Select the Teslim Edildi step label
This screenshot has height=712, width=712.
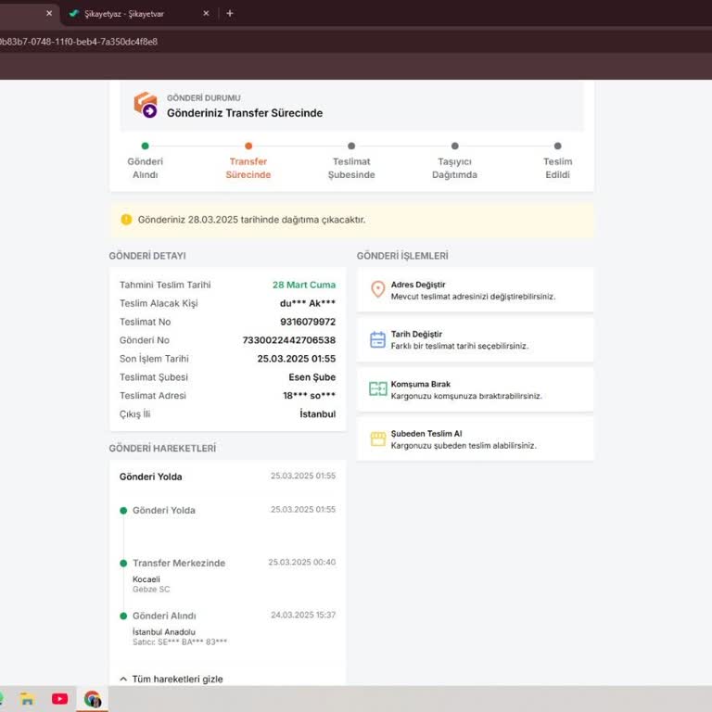pyautogui.click(x=557, y=168)
